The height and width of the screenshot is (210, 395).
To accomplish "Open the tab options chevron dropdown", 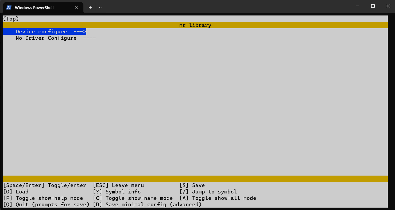I will tap(100, 7).
